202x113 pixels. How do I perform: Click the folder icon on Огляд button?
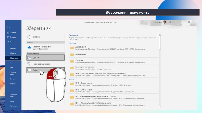click(29, 70)
